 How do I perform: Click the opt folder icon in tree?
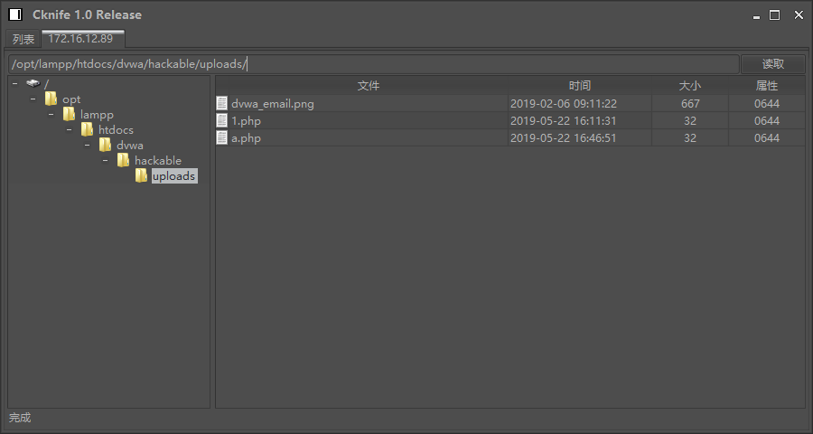[51, 99]
